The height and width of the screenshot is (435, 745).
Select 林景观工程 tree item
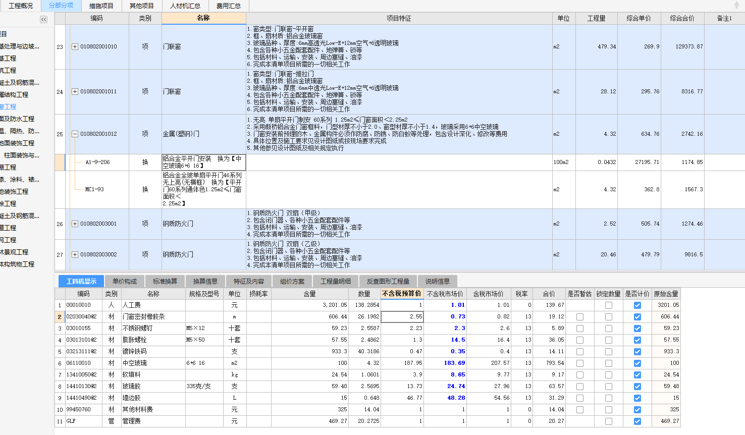[x=14, y=252]
